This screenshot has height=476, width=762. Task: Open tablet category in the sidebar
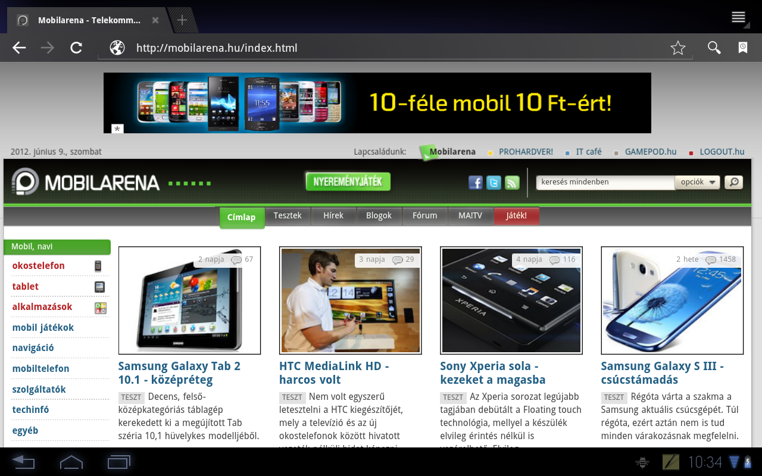(26, 287)
